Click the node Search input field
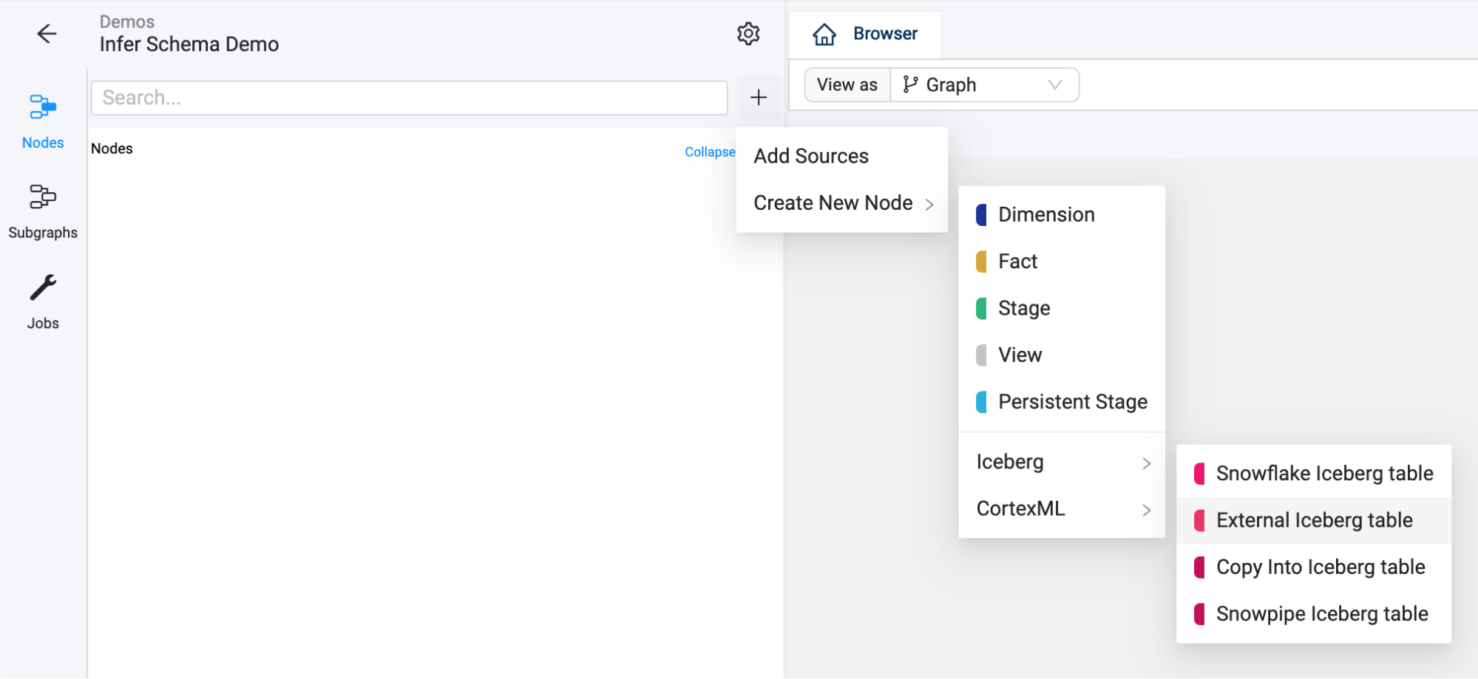 point(409,98)
